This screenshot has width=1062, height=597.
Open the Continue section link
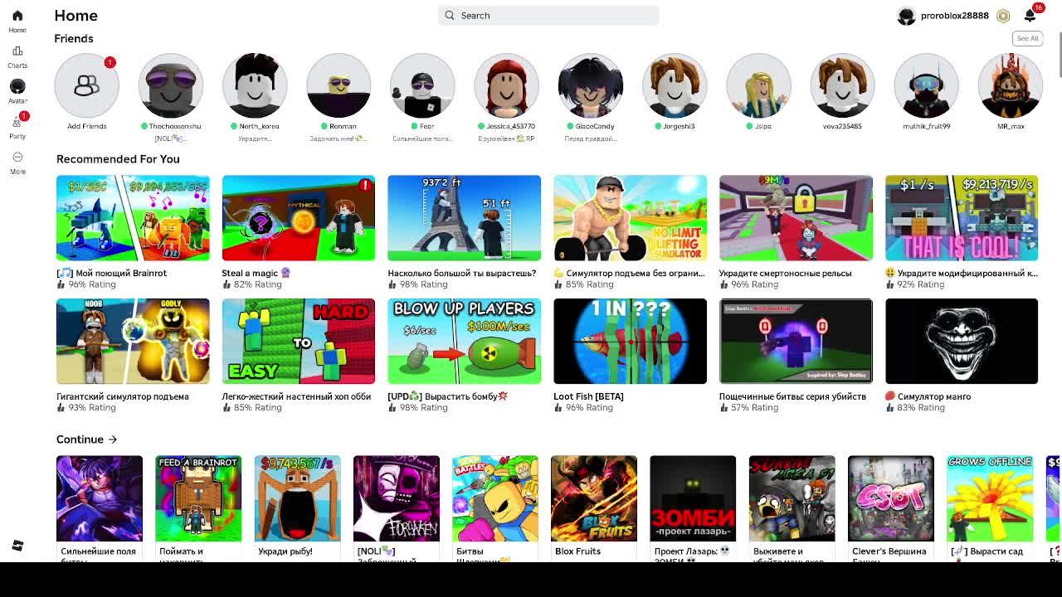pyautogui.click(x=87, y=439)
